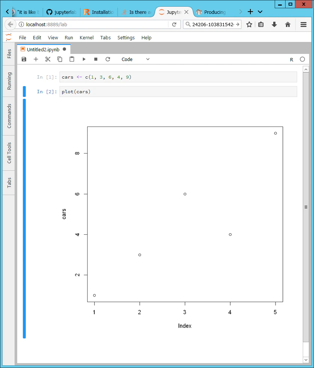Restart the kernel with the circular arrow

[x=108, y=59]
